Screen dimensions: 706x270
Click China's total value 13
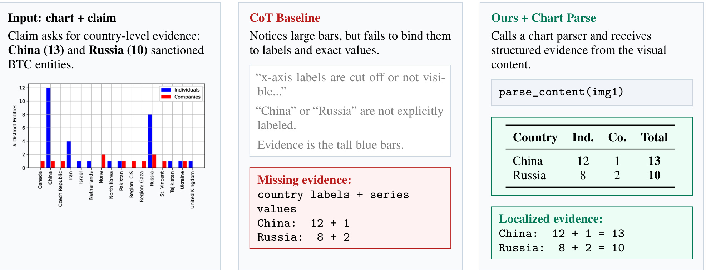click(654, 161)
